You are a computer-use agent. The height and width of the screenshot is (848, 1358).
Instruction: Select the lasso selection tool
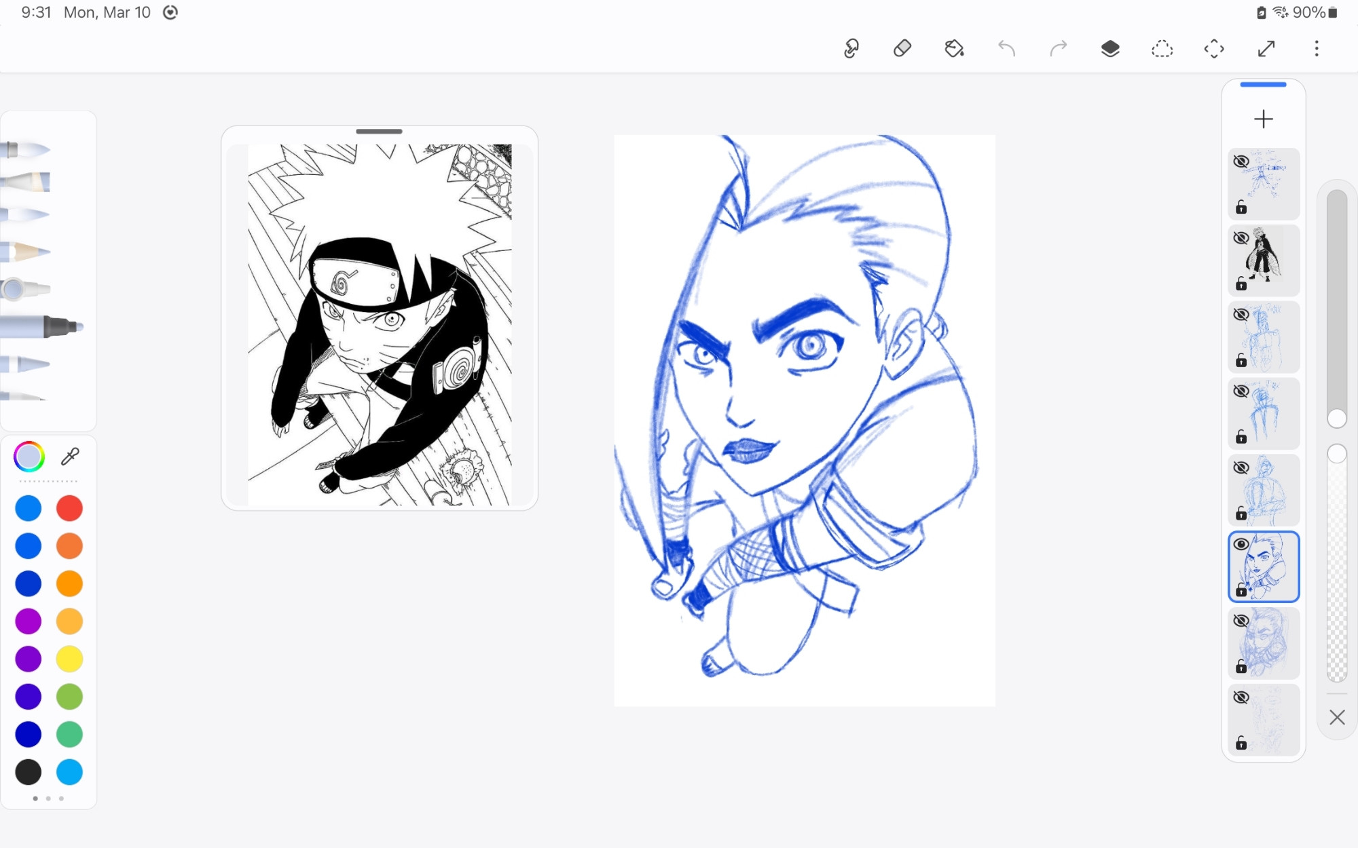click(1162, 48)
